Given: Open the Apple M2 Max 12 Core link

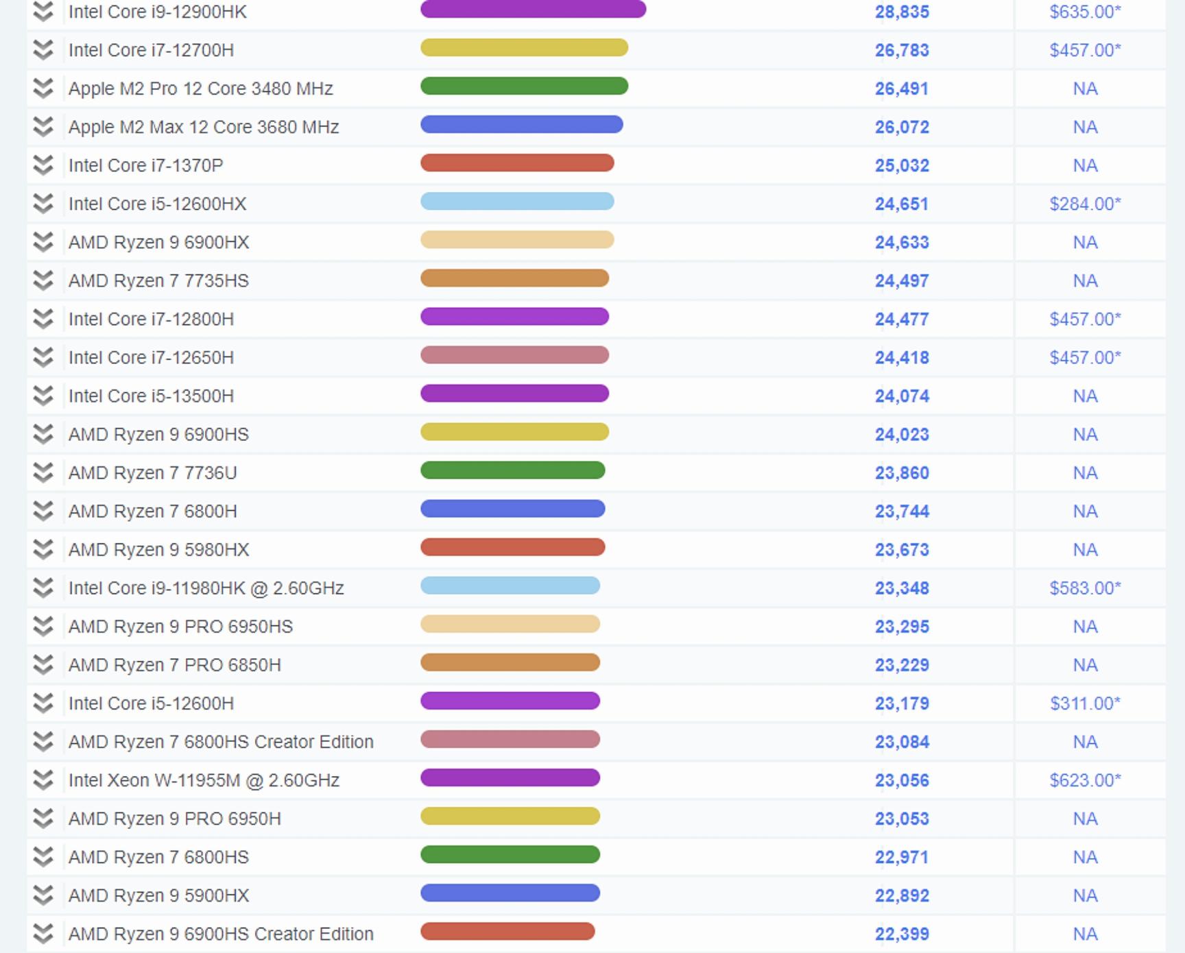Looking at the screenshot, I should [x=204, y=127].
